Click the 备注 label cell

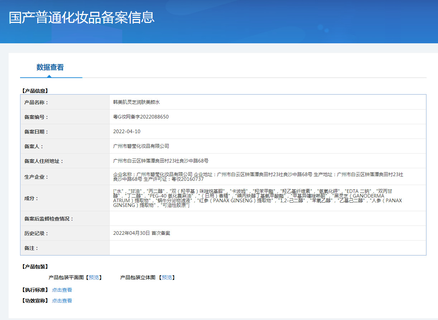pos(31,248)
